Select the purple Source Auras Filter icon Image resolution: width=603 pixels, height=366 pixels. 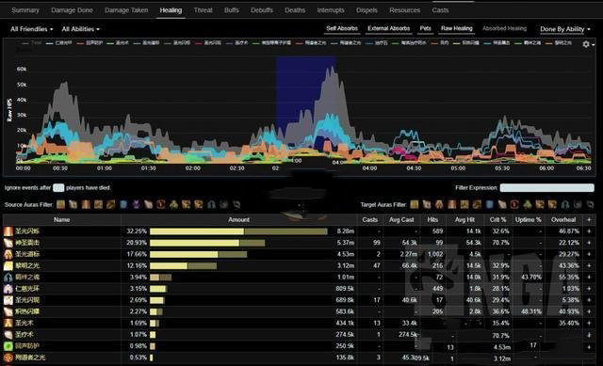click(136, 204)
